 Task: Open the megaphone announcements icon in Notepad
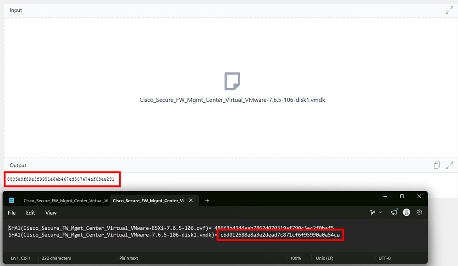click(x=394, y=212)
